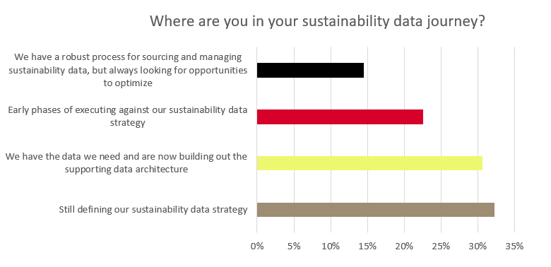This screenshot has width=551, height=267.
Task: Click the 10% axis label
Action: (331, 247)
